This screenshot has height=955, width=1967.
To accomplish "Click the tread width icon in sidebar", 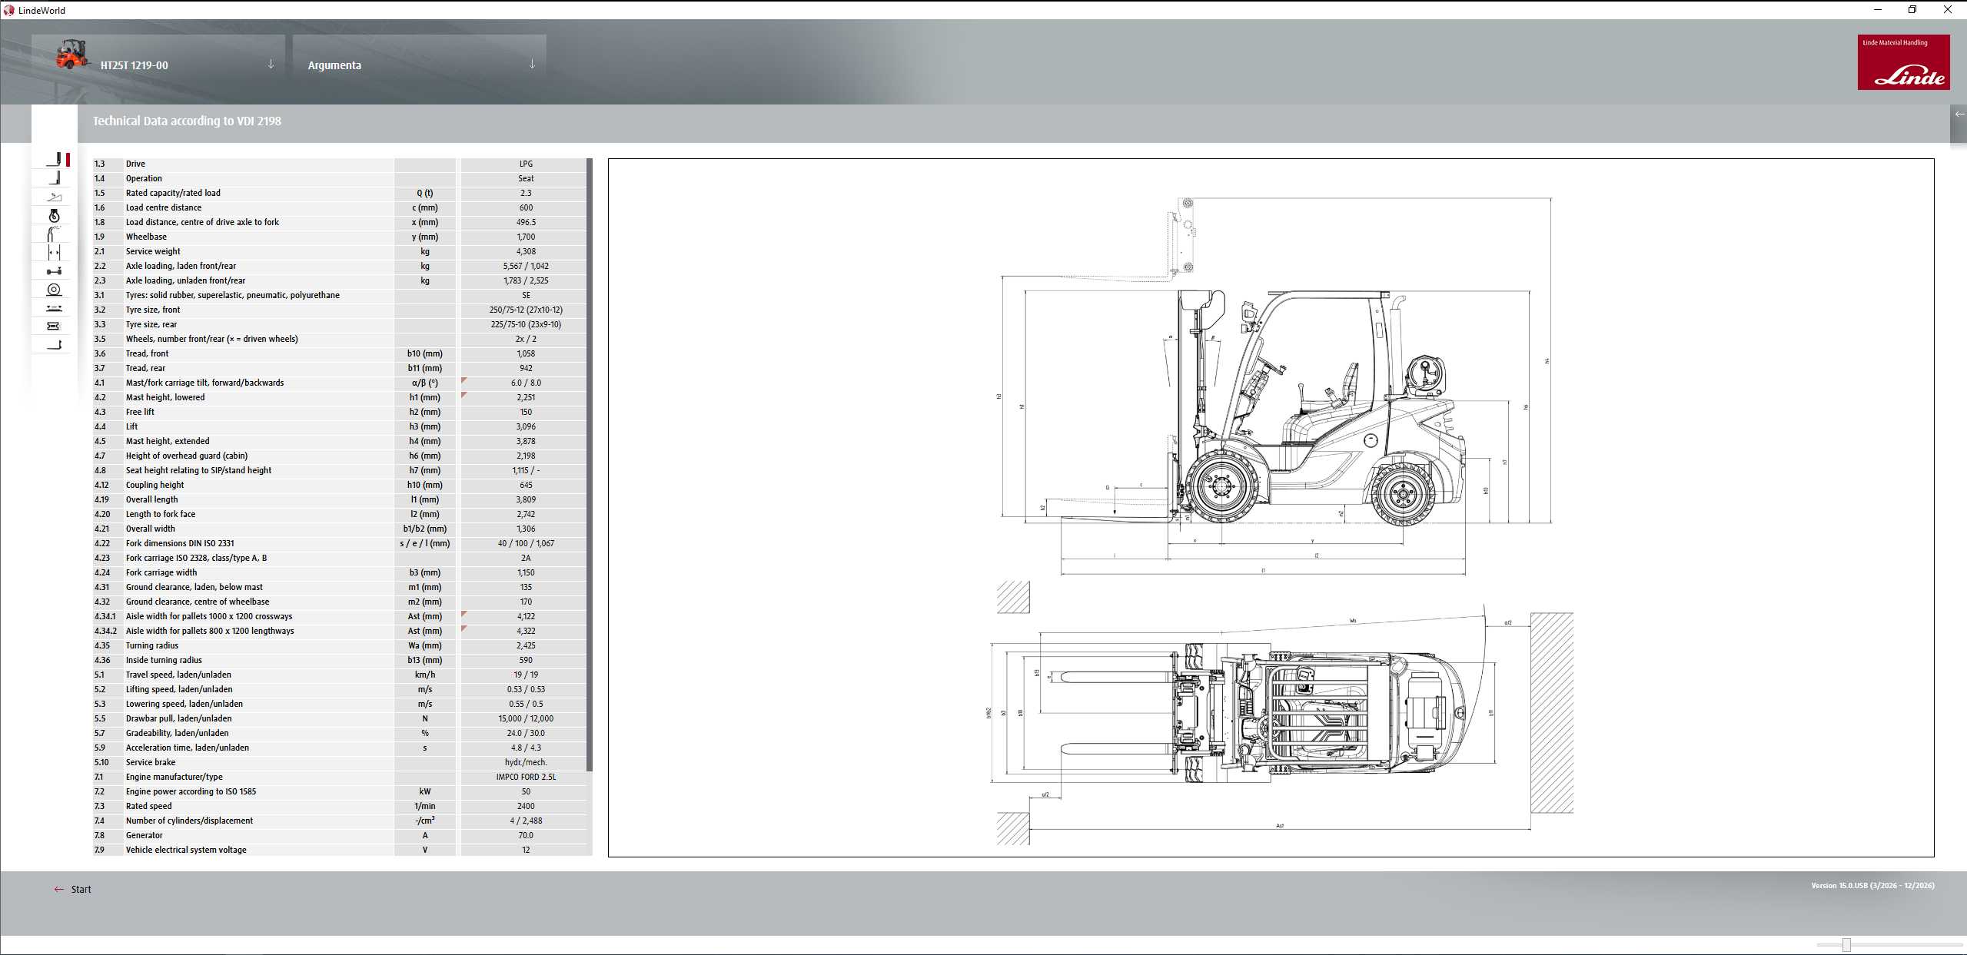I will coord(54,326).
